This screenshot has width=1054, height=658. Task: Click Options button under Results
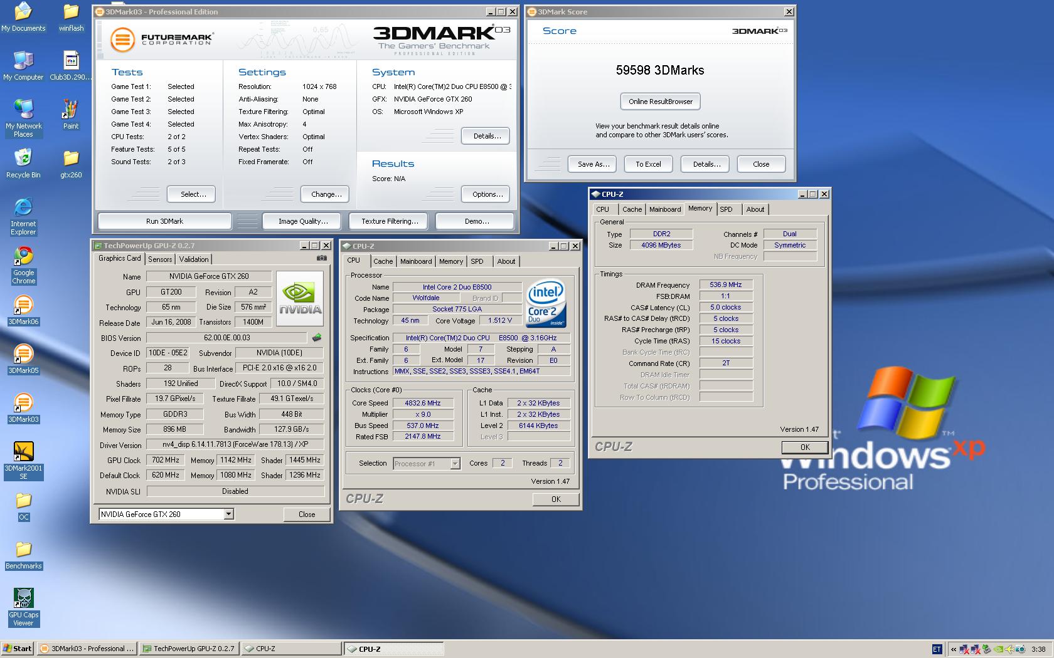[x=486, y=194]
